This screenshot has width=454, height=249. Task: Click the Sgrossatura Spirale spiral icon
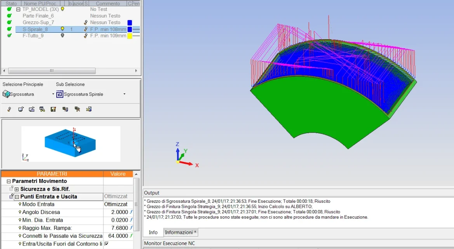click(x=60, y=94)
